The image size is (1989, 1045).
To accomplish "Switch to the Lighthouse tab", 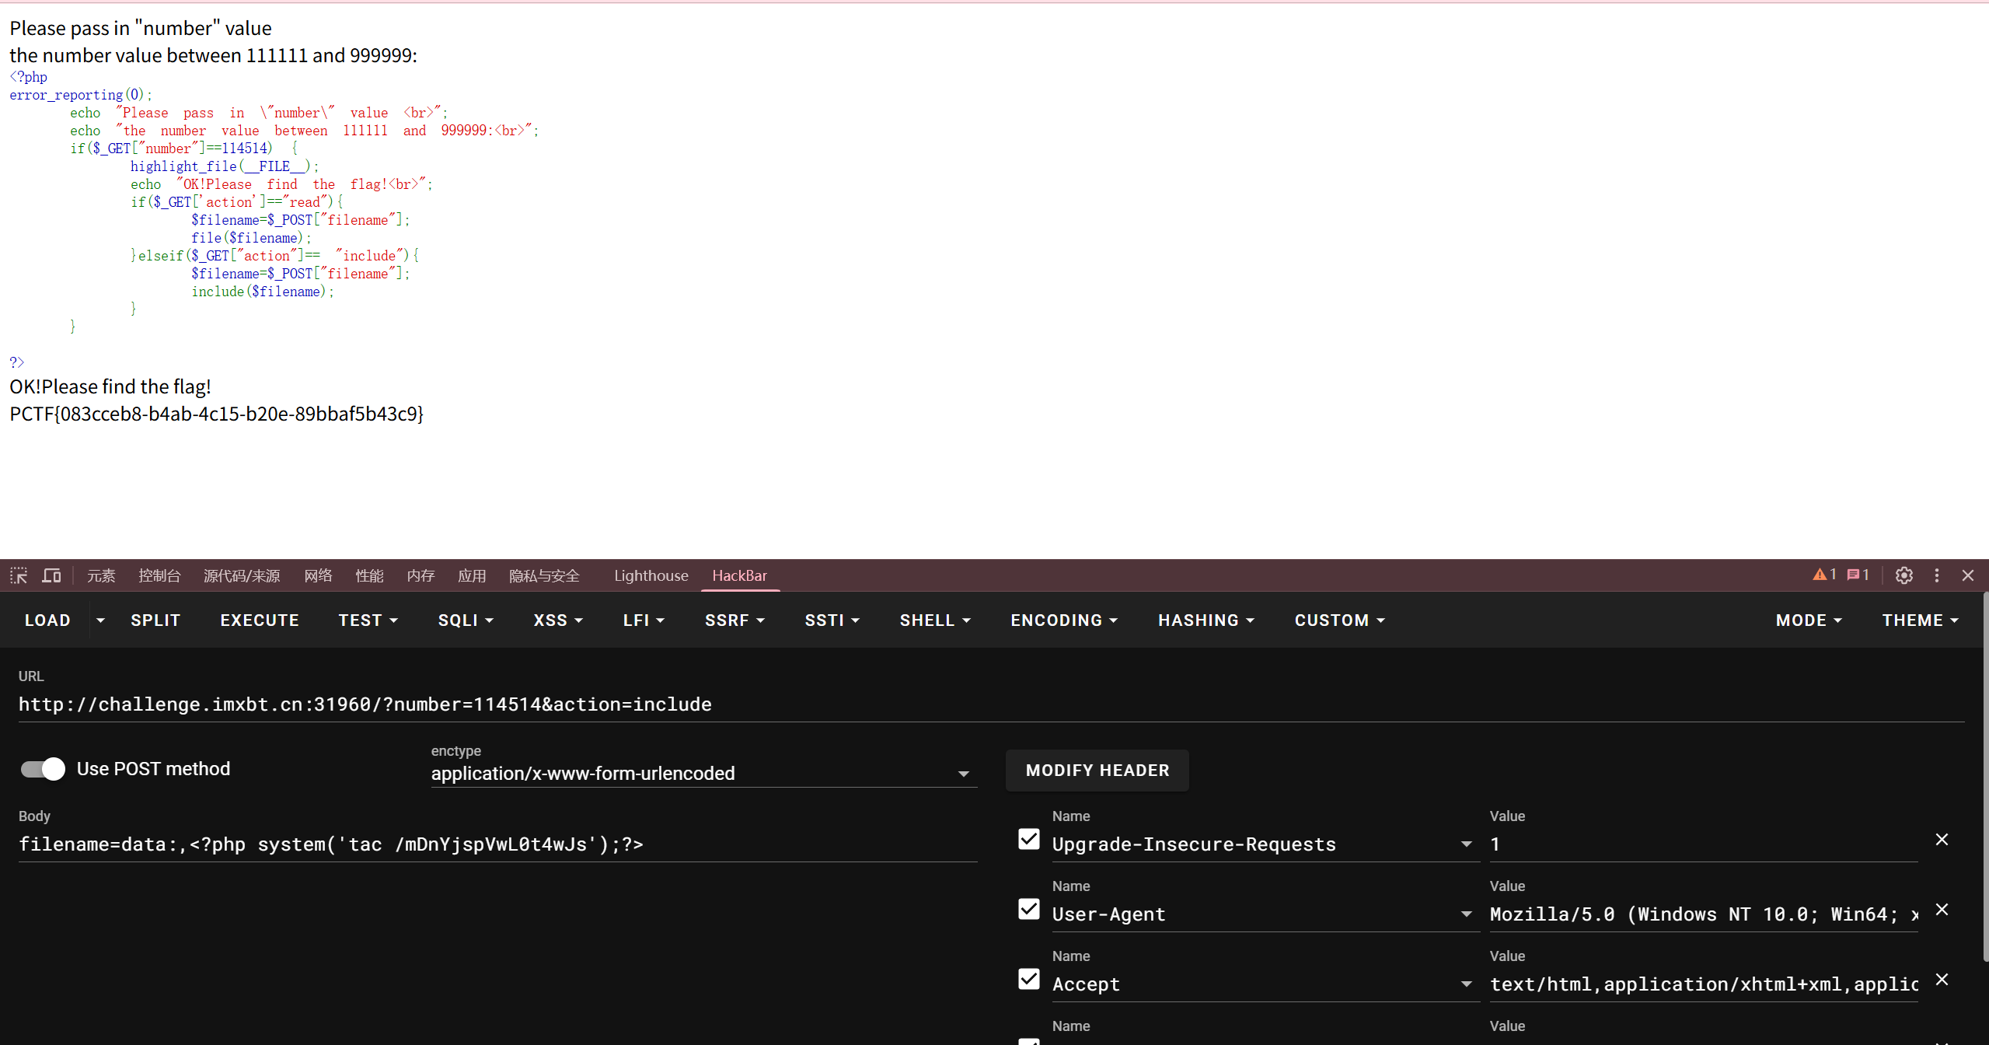I will 651,575.
